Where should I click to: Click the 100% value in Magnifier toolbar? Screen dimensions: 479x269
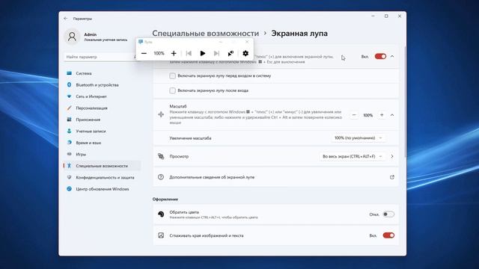[x=159, y=53]
